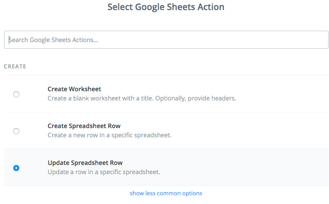Viewport: 329px width, 204px height.
Task: Click the "show less common options" link
Action: click(x=166, y=193)
